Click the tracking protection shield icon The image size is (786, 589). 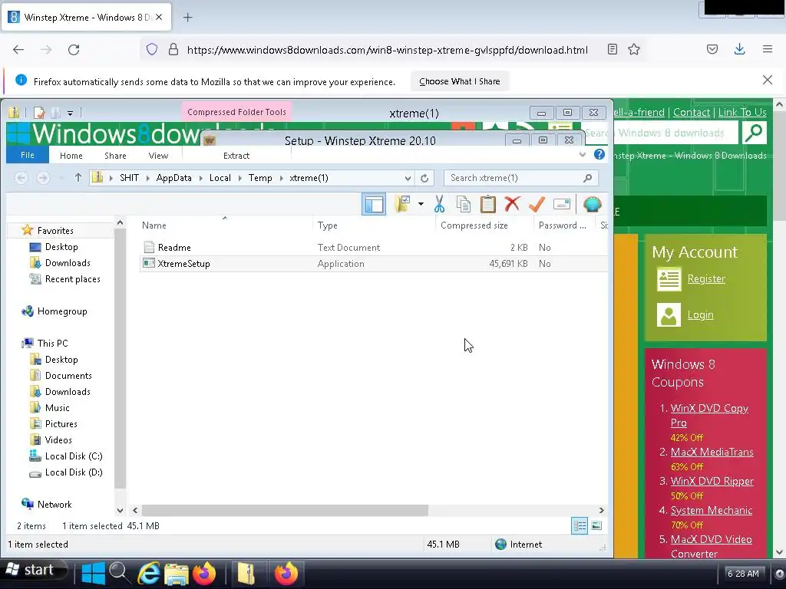tap(152, 49)
